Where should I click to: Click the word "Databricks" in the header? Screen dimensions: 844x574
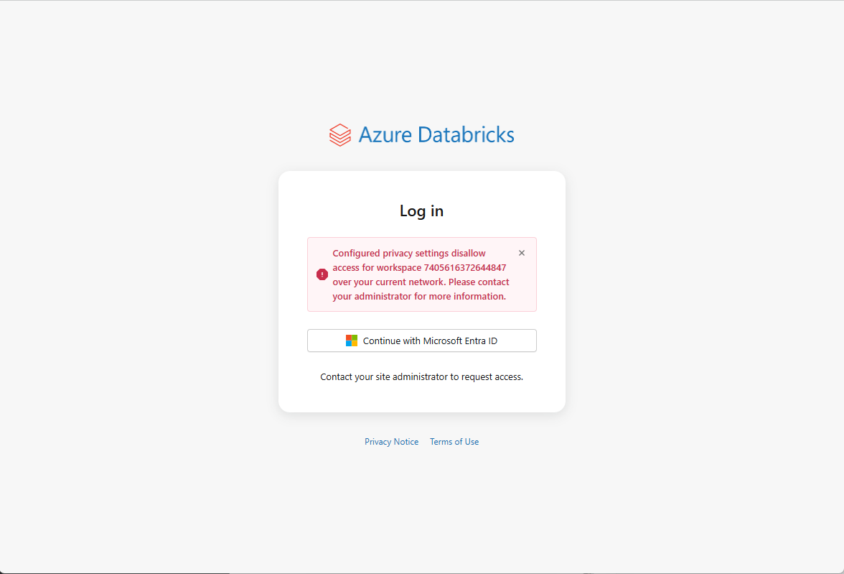click(x=466, y=135)
